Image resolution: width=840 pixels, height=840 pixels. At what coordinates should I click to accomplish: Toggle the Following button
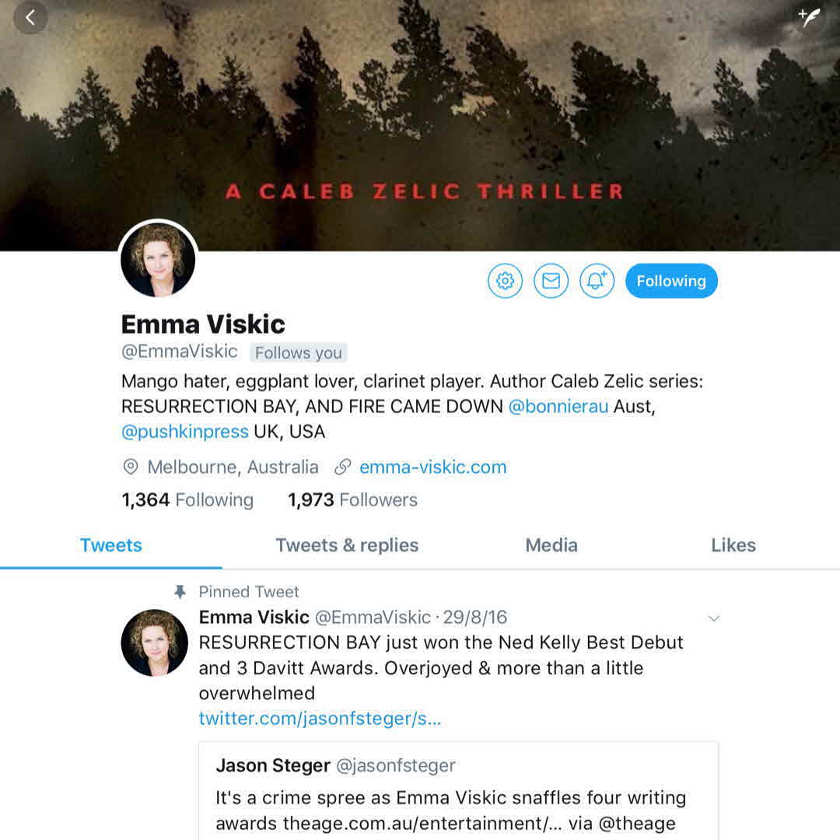671,281
